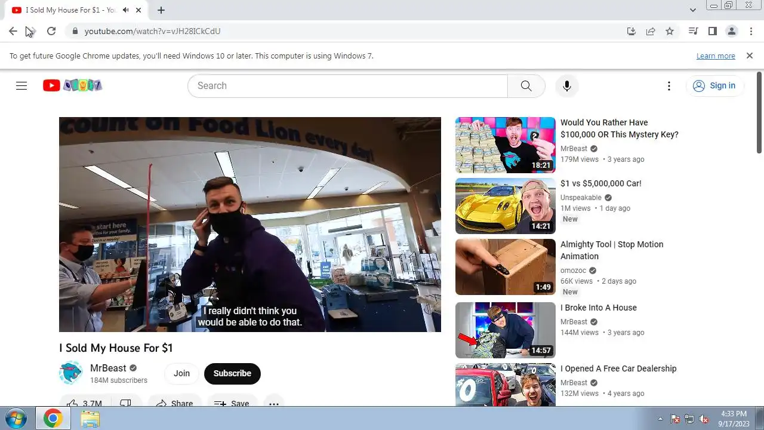The height and width of the screenshot is (430, 764).
Task: Open the YouTube hamburger guide menu
Action: (21, 85)
